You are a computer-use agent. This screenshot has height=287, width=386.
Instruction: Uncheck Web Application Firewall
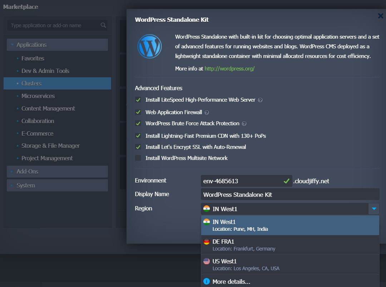tap(138, 112)
